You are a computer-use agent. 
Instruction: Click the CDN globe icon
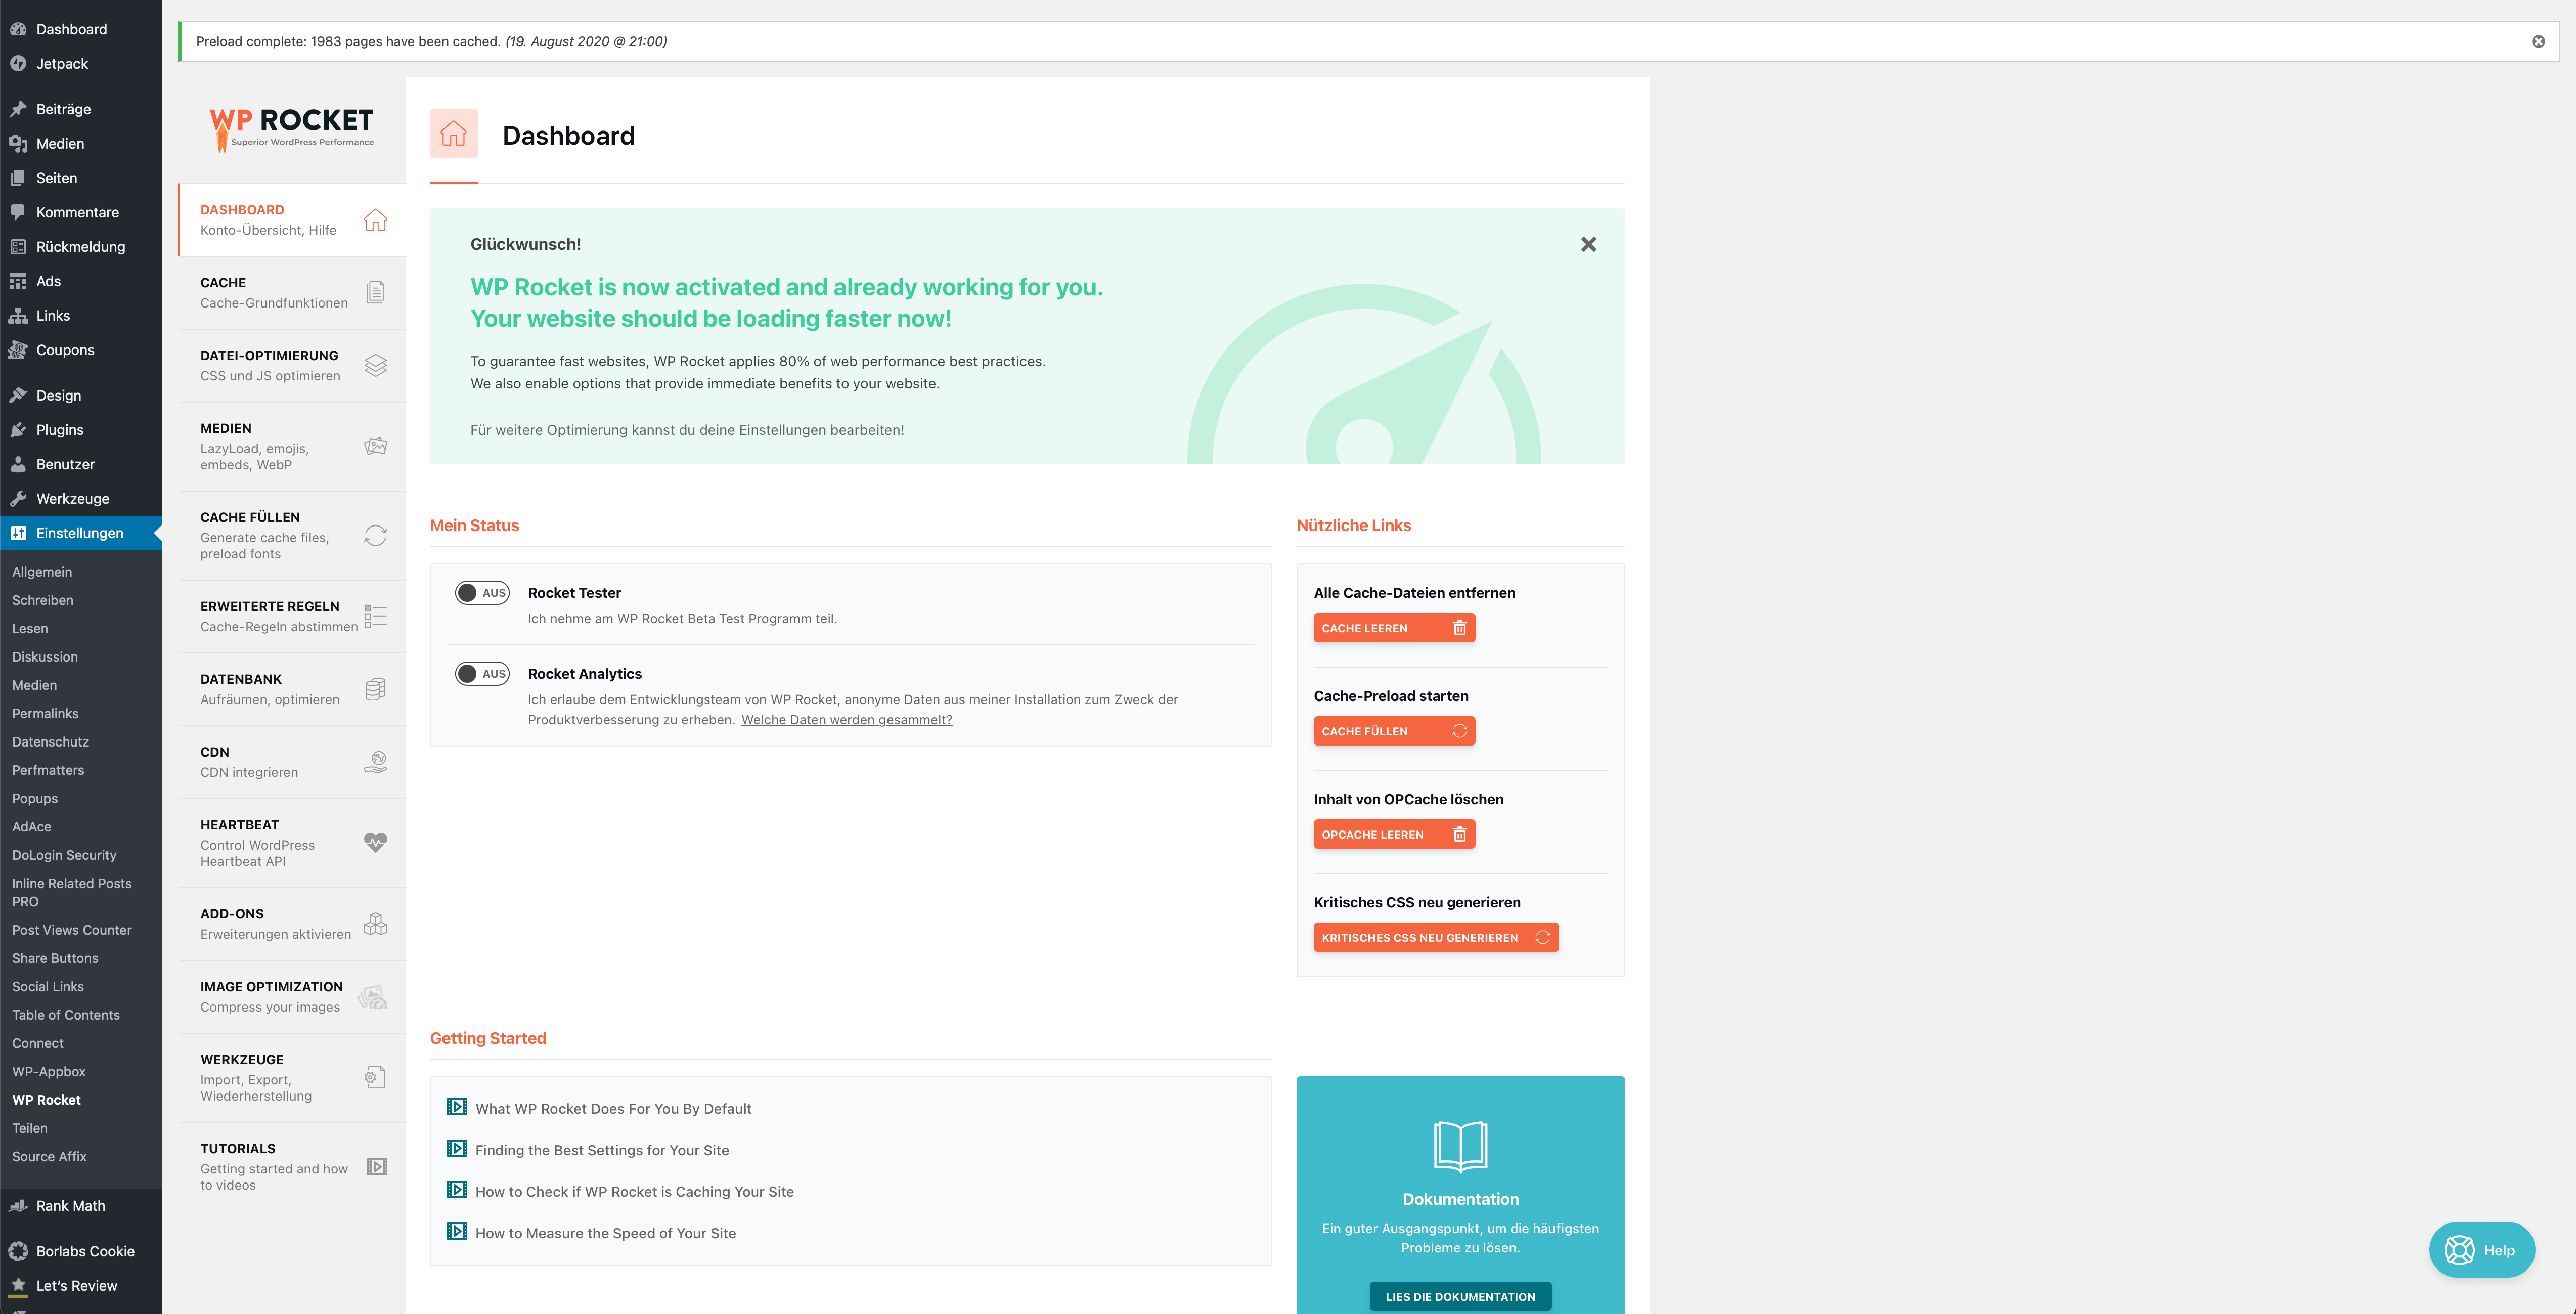(375, 762)
